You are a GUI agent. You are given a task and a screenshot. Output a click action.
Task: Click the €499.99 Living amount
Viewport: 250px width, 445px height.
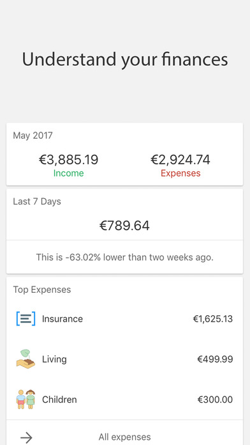(215, 359)
